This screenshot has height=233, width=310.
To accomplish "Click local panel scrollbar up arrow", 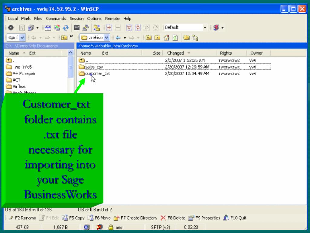I will click(x=70, y=53).
